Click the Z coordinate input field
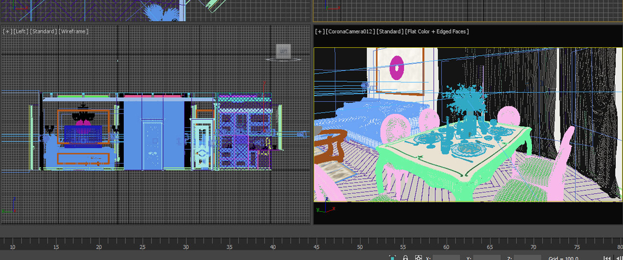The height and width of the screenshot is (260, 623). click(527, 258)
